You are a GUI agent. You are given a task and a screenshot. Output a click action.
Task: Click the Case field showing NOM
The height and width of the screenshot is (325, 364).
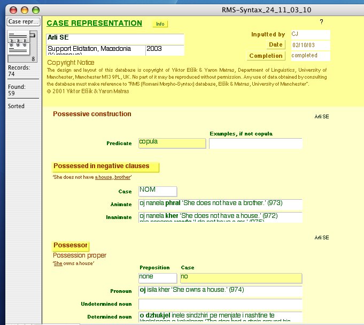coord(158,191)
